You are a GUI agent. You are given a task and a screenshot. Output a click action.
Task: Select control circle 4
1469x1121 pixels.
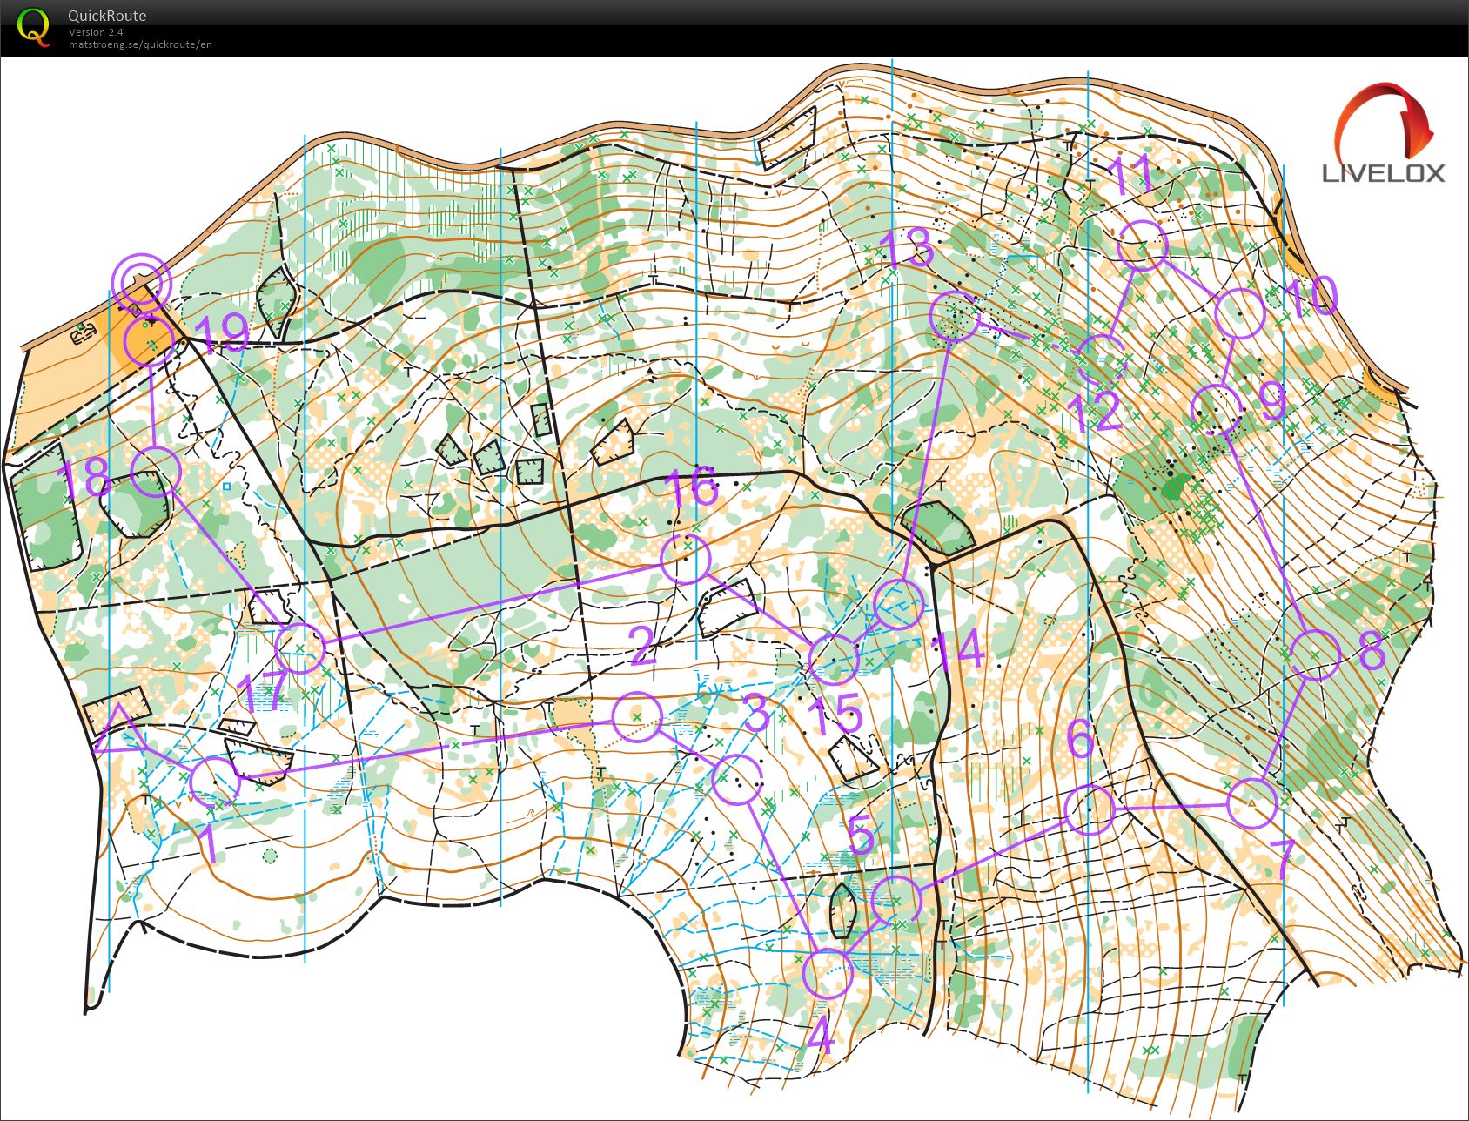tap(828, 973)
